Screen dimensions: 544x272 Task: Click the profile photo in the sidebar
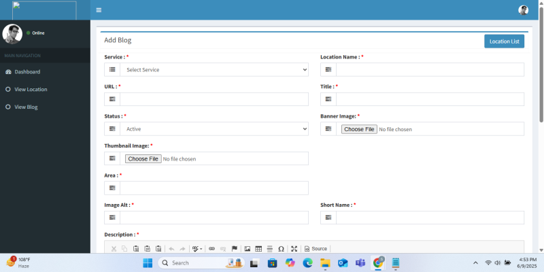(12, 33)
